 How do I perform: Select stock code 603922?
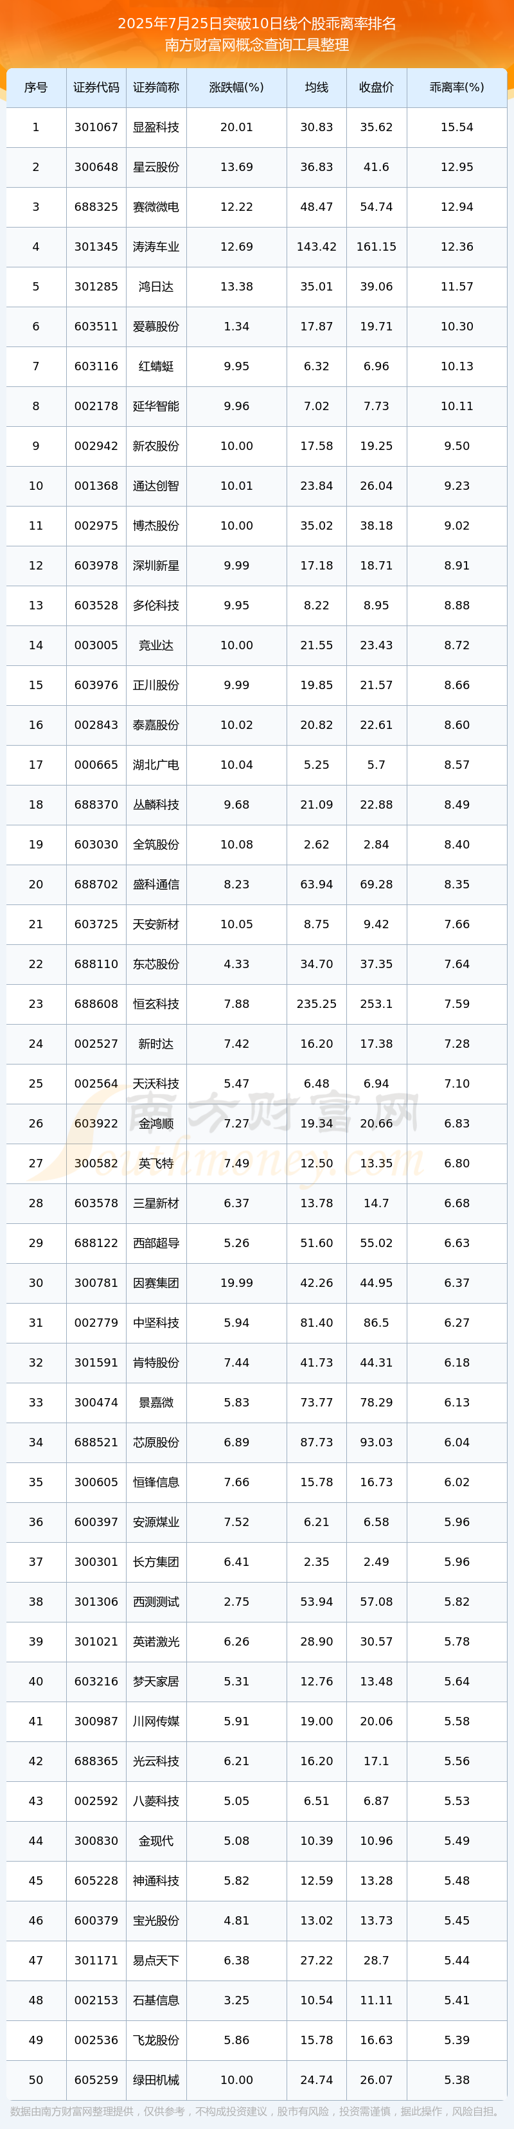pos(96,1123)
